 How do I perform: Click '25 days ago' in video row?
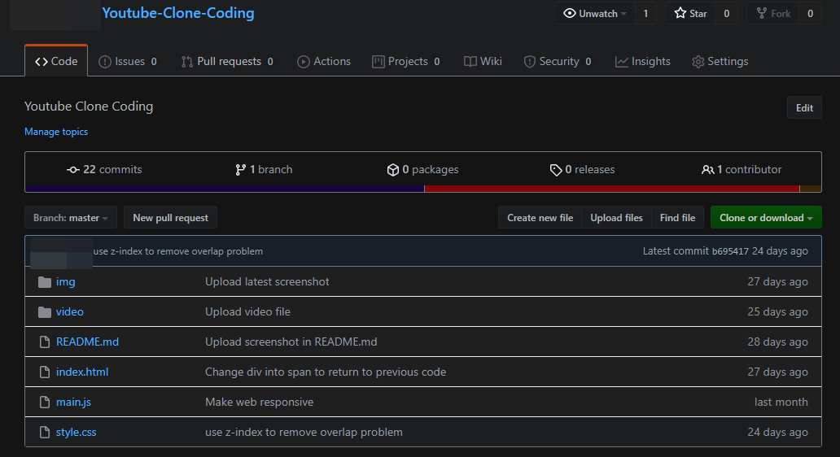click(777, 311)
